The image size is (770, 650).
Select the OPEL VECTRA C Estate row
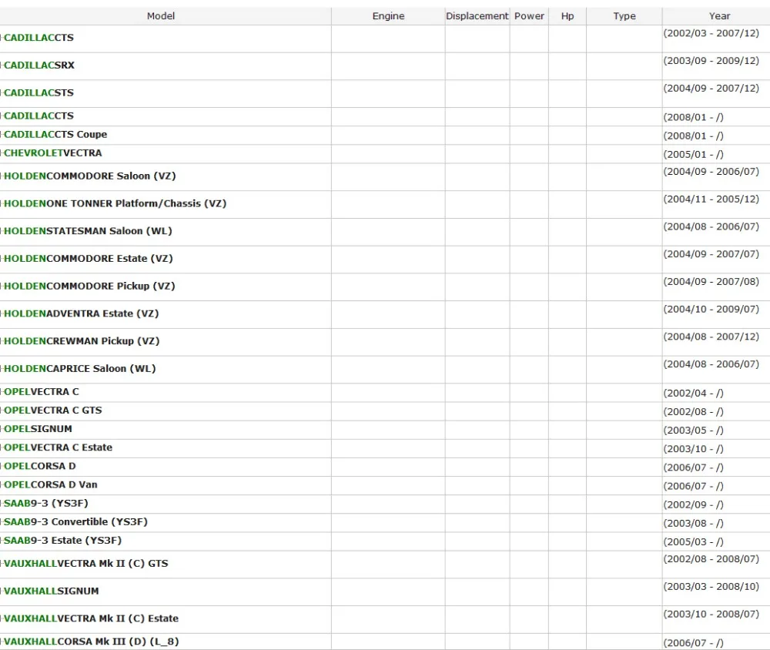[x=385, y=448]
